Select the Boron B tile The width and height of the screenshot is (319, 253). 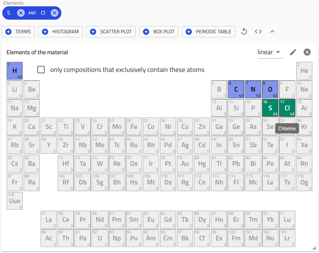pos(219,90)
